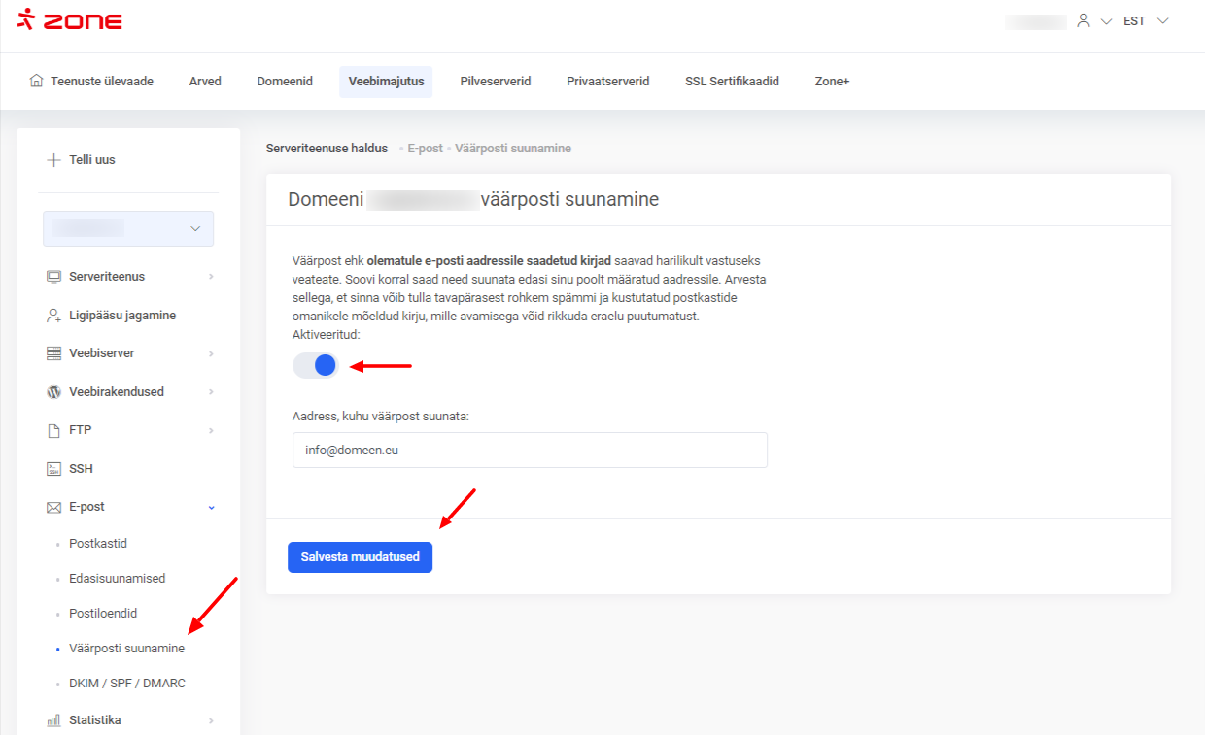Open the DKIM / SPF / DMARC link

click(x=126, y=684)
